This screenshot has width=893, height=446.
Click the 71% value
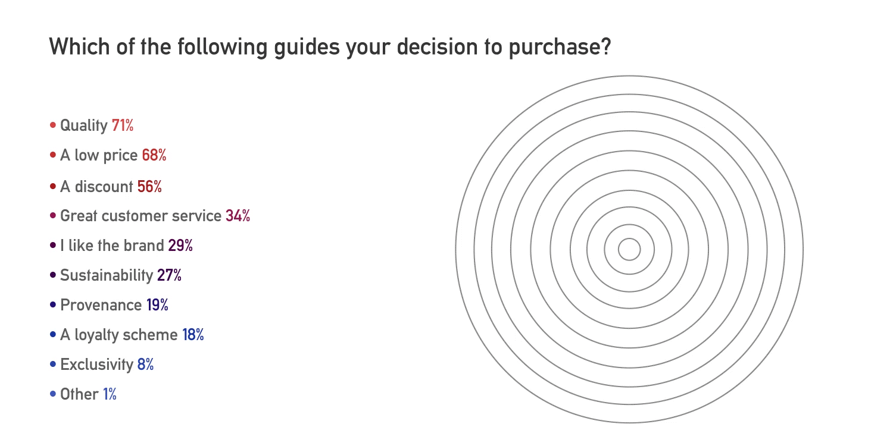tap(123, 126)
